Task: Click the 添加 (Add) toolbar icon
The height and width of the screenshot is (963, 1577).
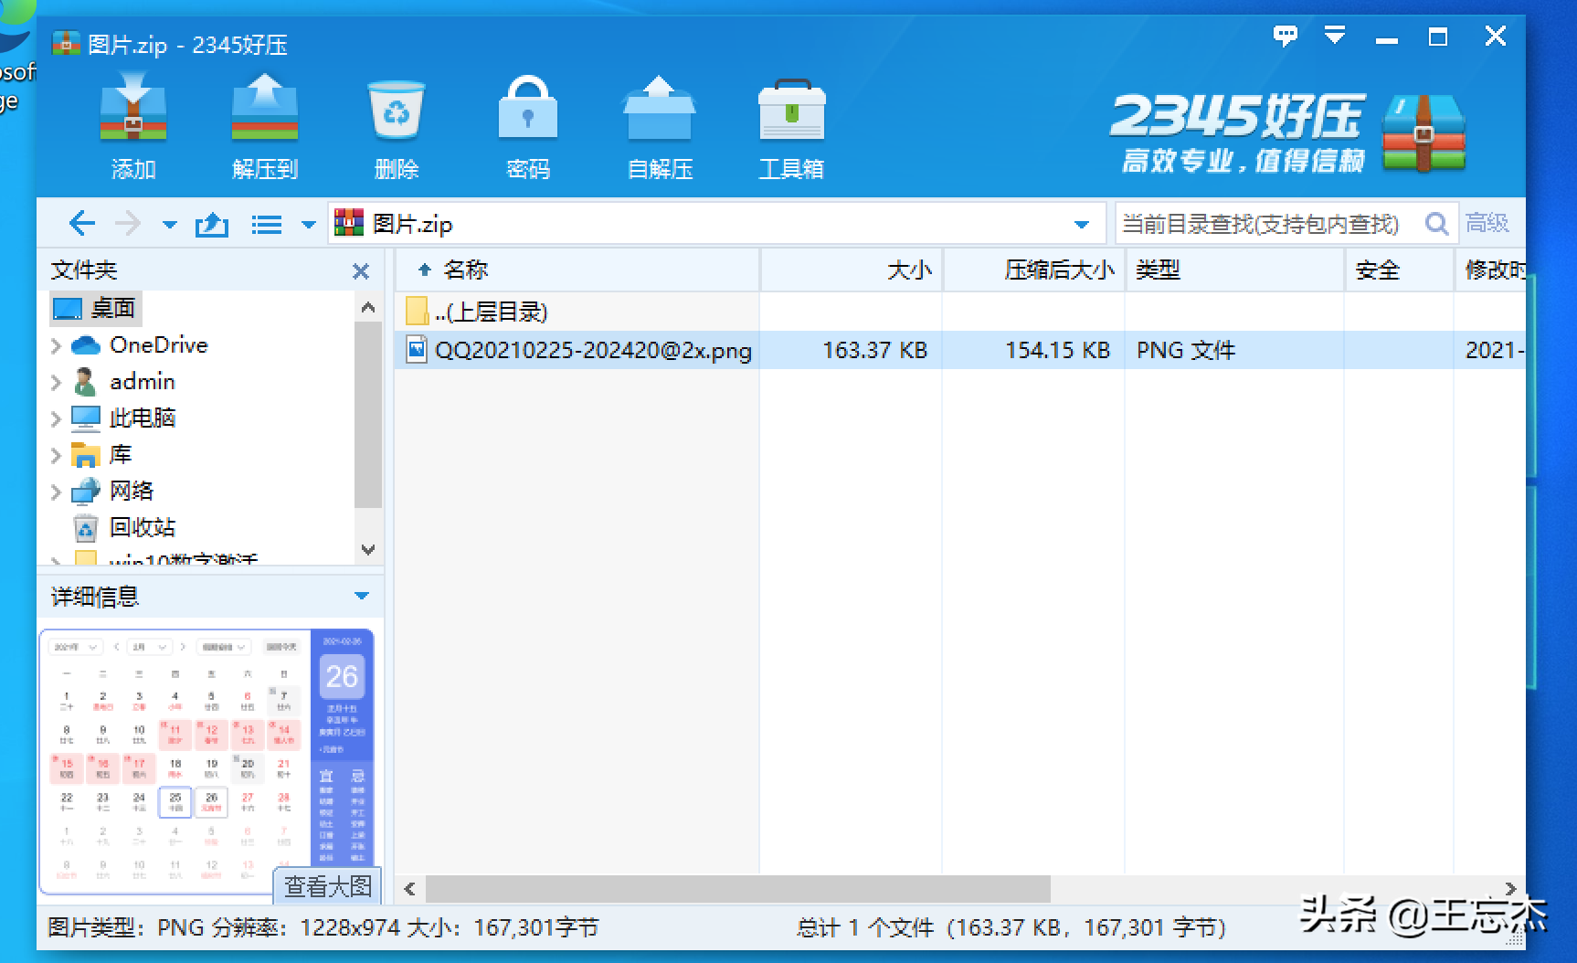Action: point(133,128)
